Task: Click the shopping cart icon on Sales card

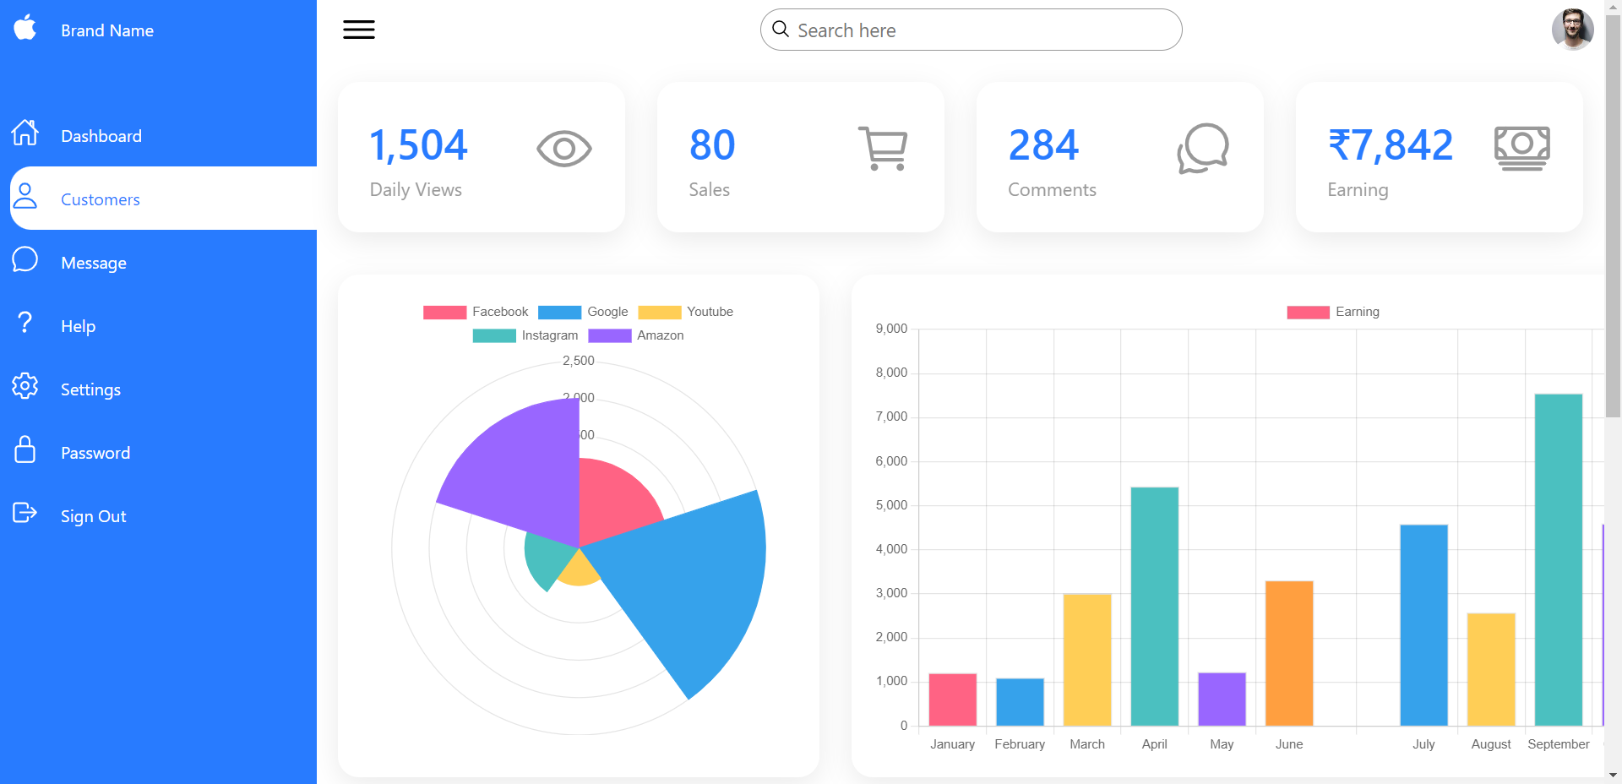Action: pyautogui.click(x=882, y=149)
